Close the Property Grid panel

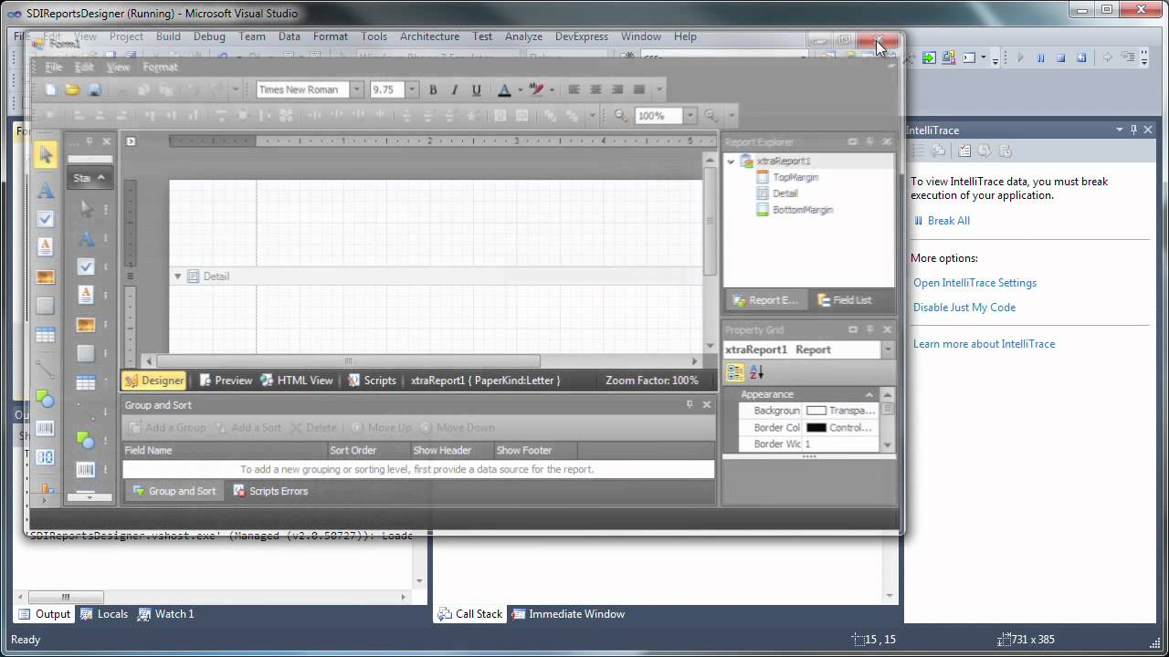887,329
